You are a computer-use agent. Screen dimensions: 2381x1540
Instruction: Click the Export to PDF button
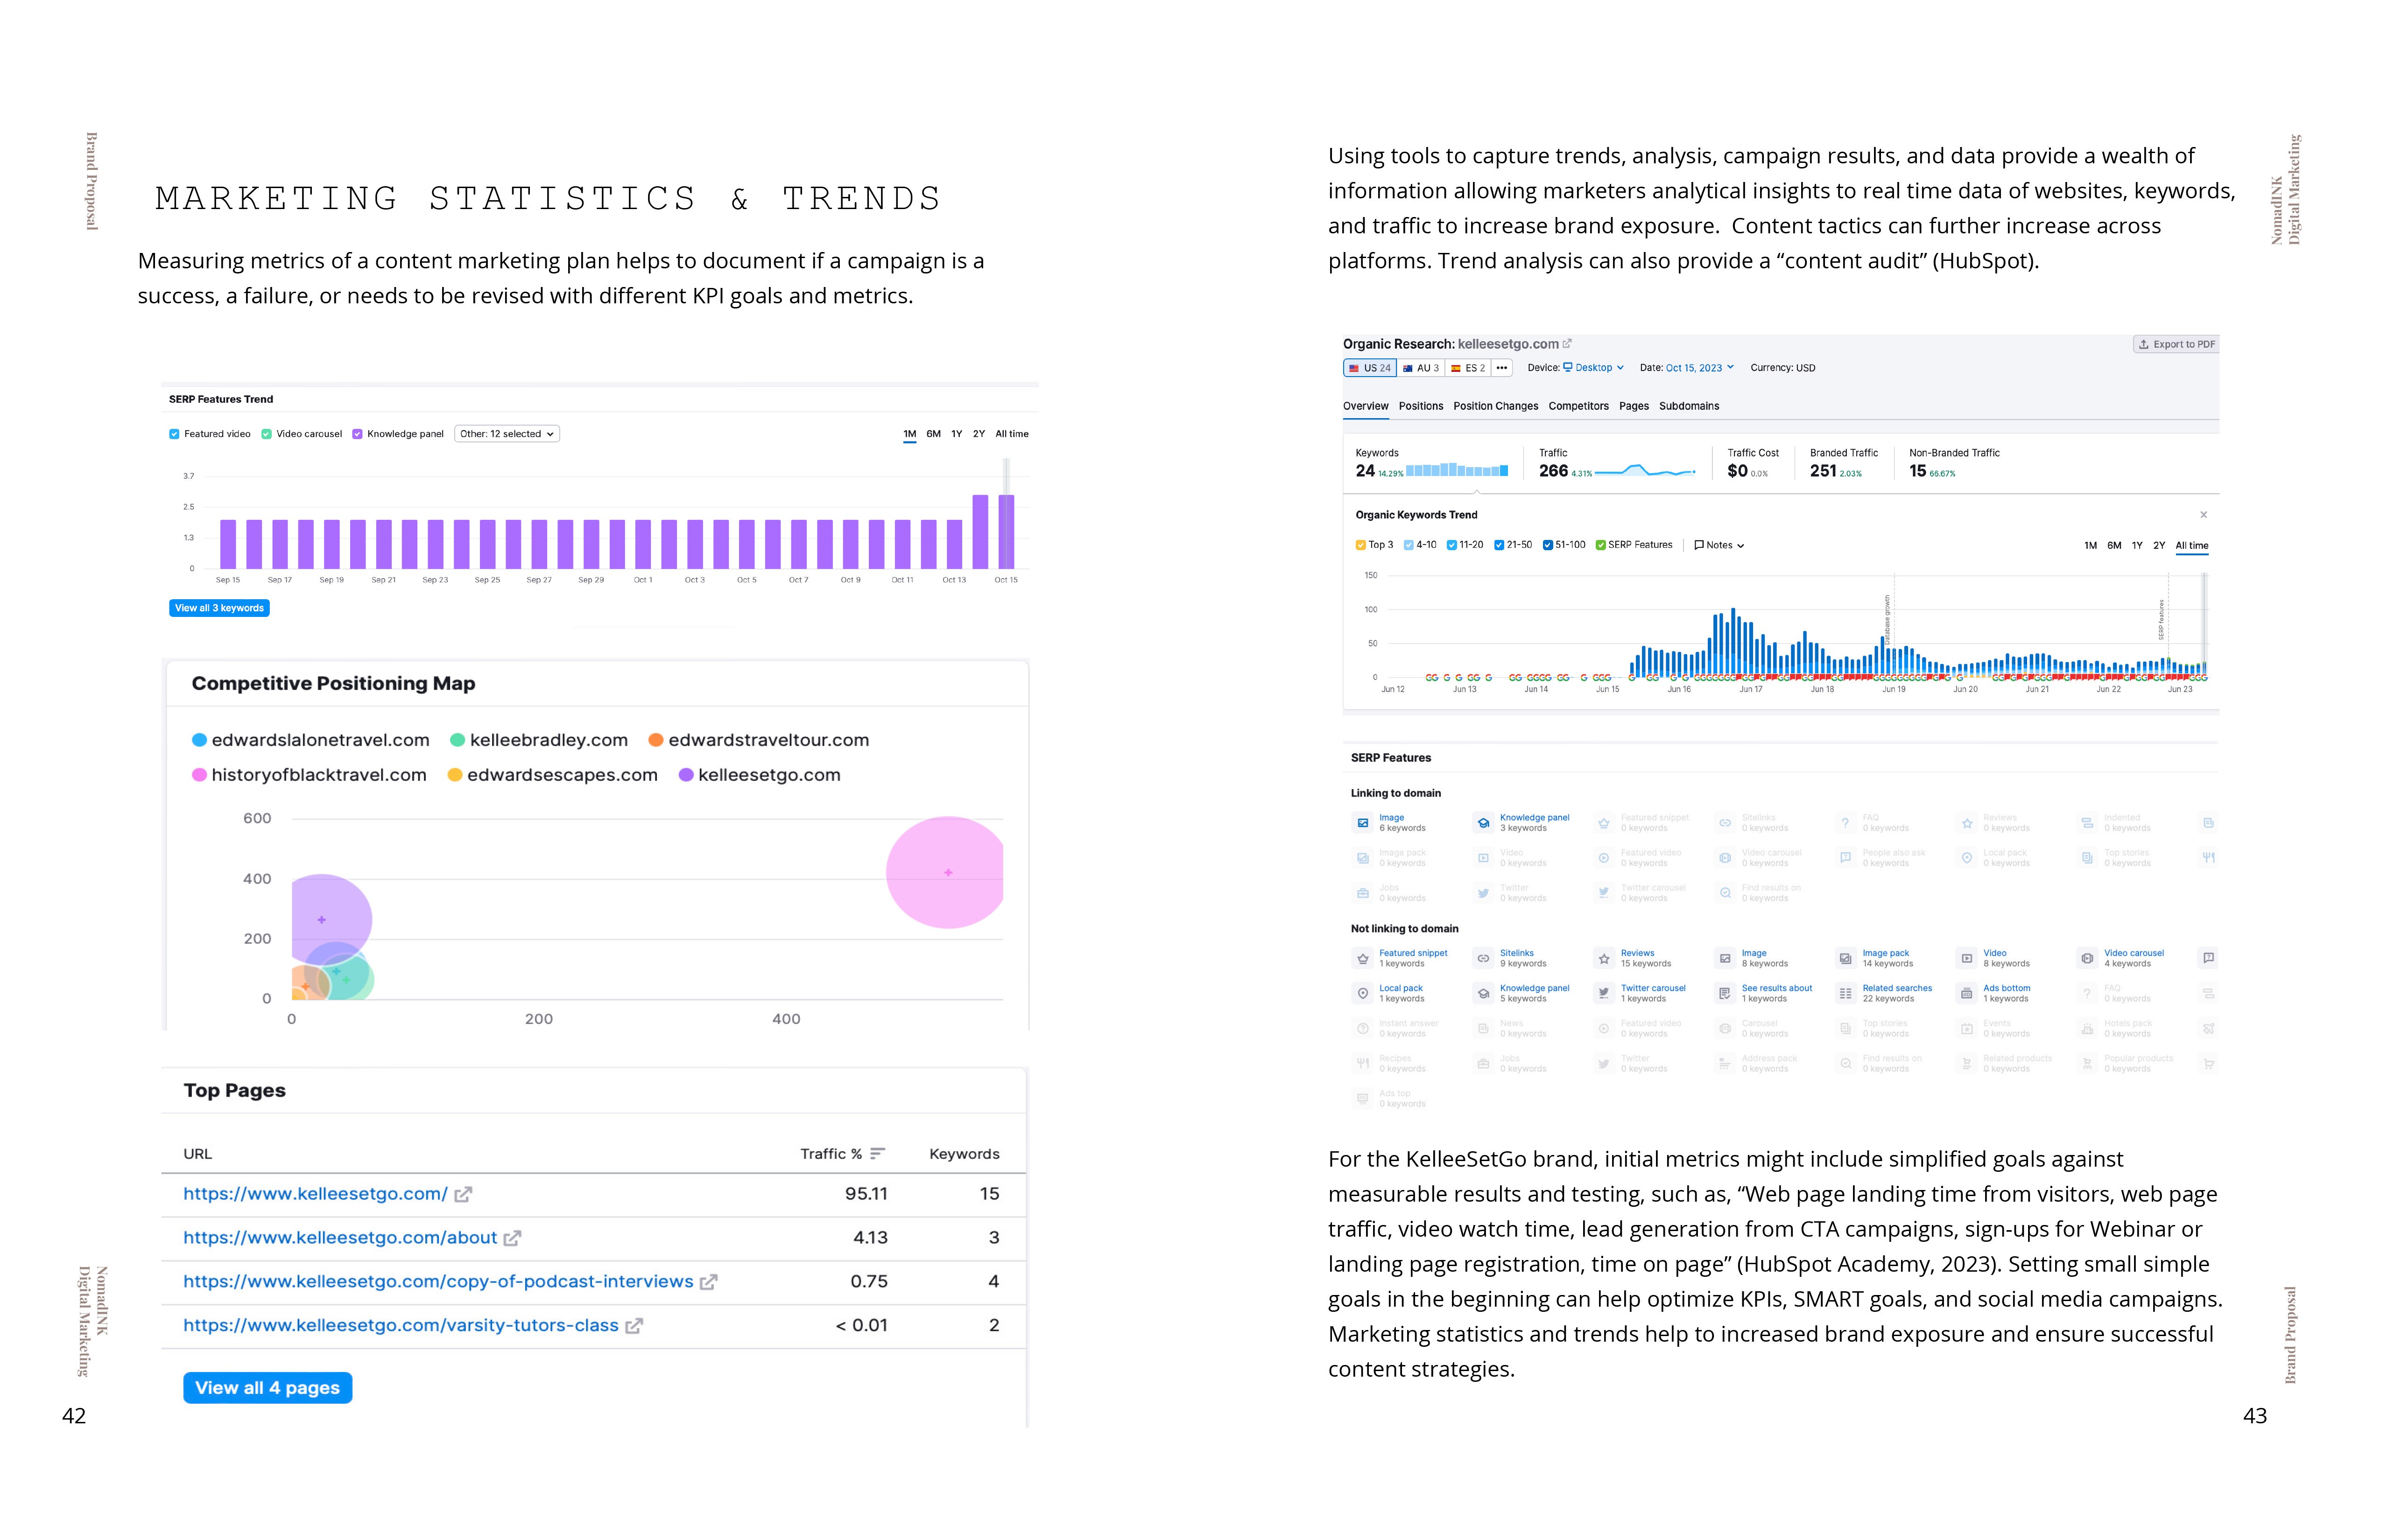(2176, 344)
